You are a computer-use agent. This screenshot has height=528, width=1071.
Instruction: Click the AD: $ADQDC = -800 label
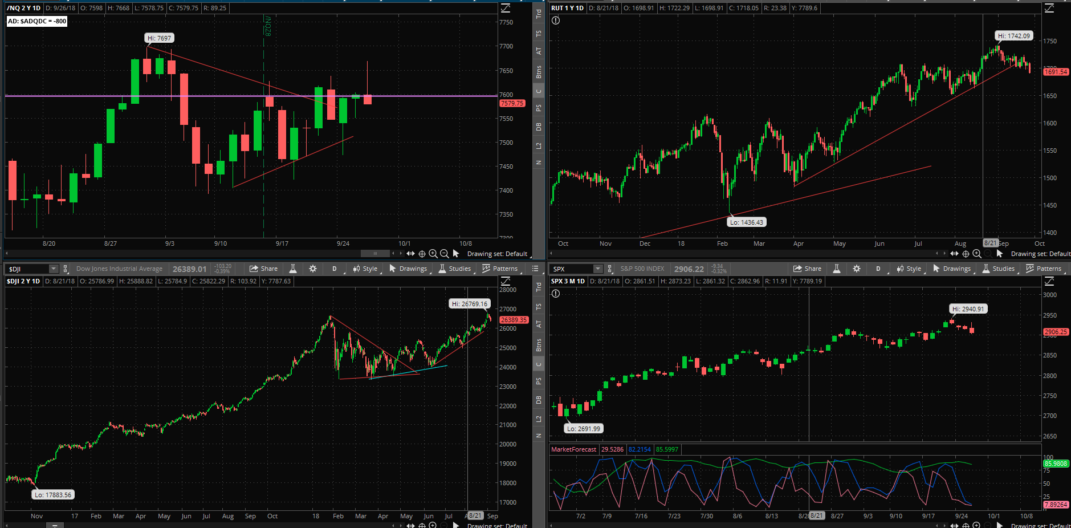coord(37,21)
